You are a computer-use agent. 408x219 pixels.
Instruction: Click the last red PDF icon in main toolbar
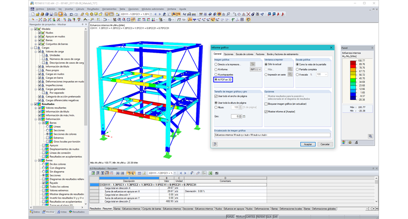click(x=283, y=14)
